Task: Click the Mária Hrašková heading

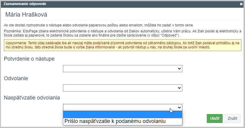Action: tap(26, 15)
